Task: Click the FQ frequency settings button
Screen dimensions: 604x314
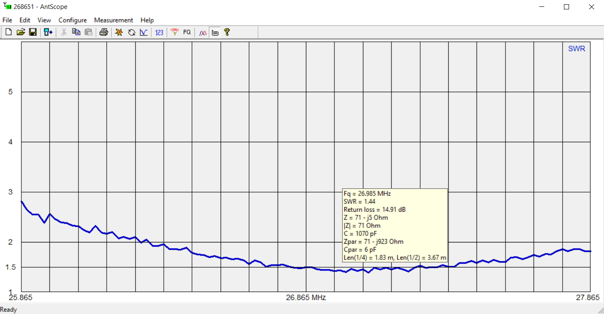Action: click(187, 32)
